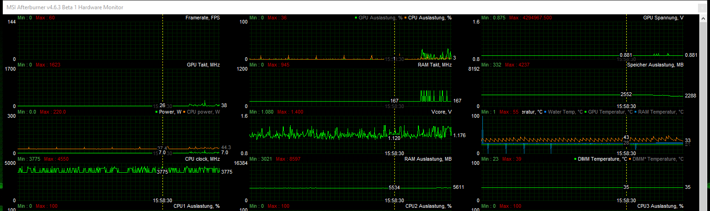Viewport: 710px width, 211px height.
Task: Click the Power, W legend entry
Action: point(170,112)
